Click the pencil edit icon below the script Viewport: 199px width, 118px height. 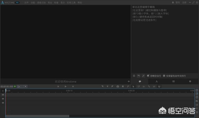click(x=143, y=76)
